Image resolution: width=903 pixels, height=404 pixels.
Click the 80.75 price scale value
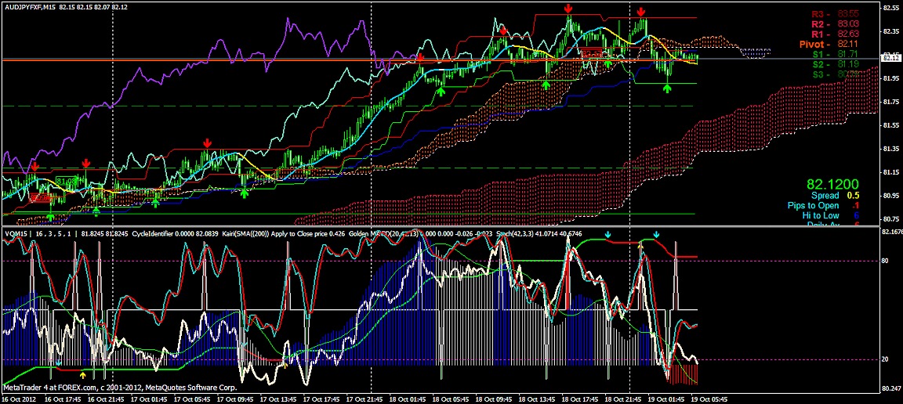pyautogui.click(x=891, y=218)
